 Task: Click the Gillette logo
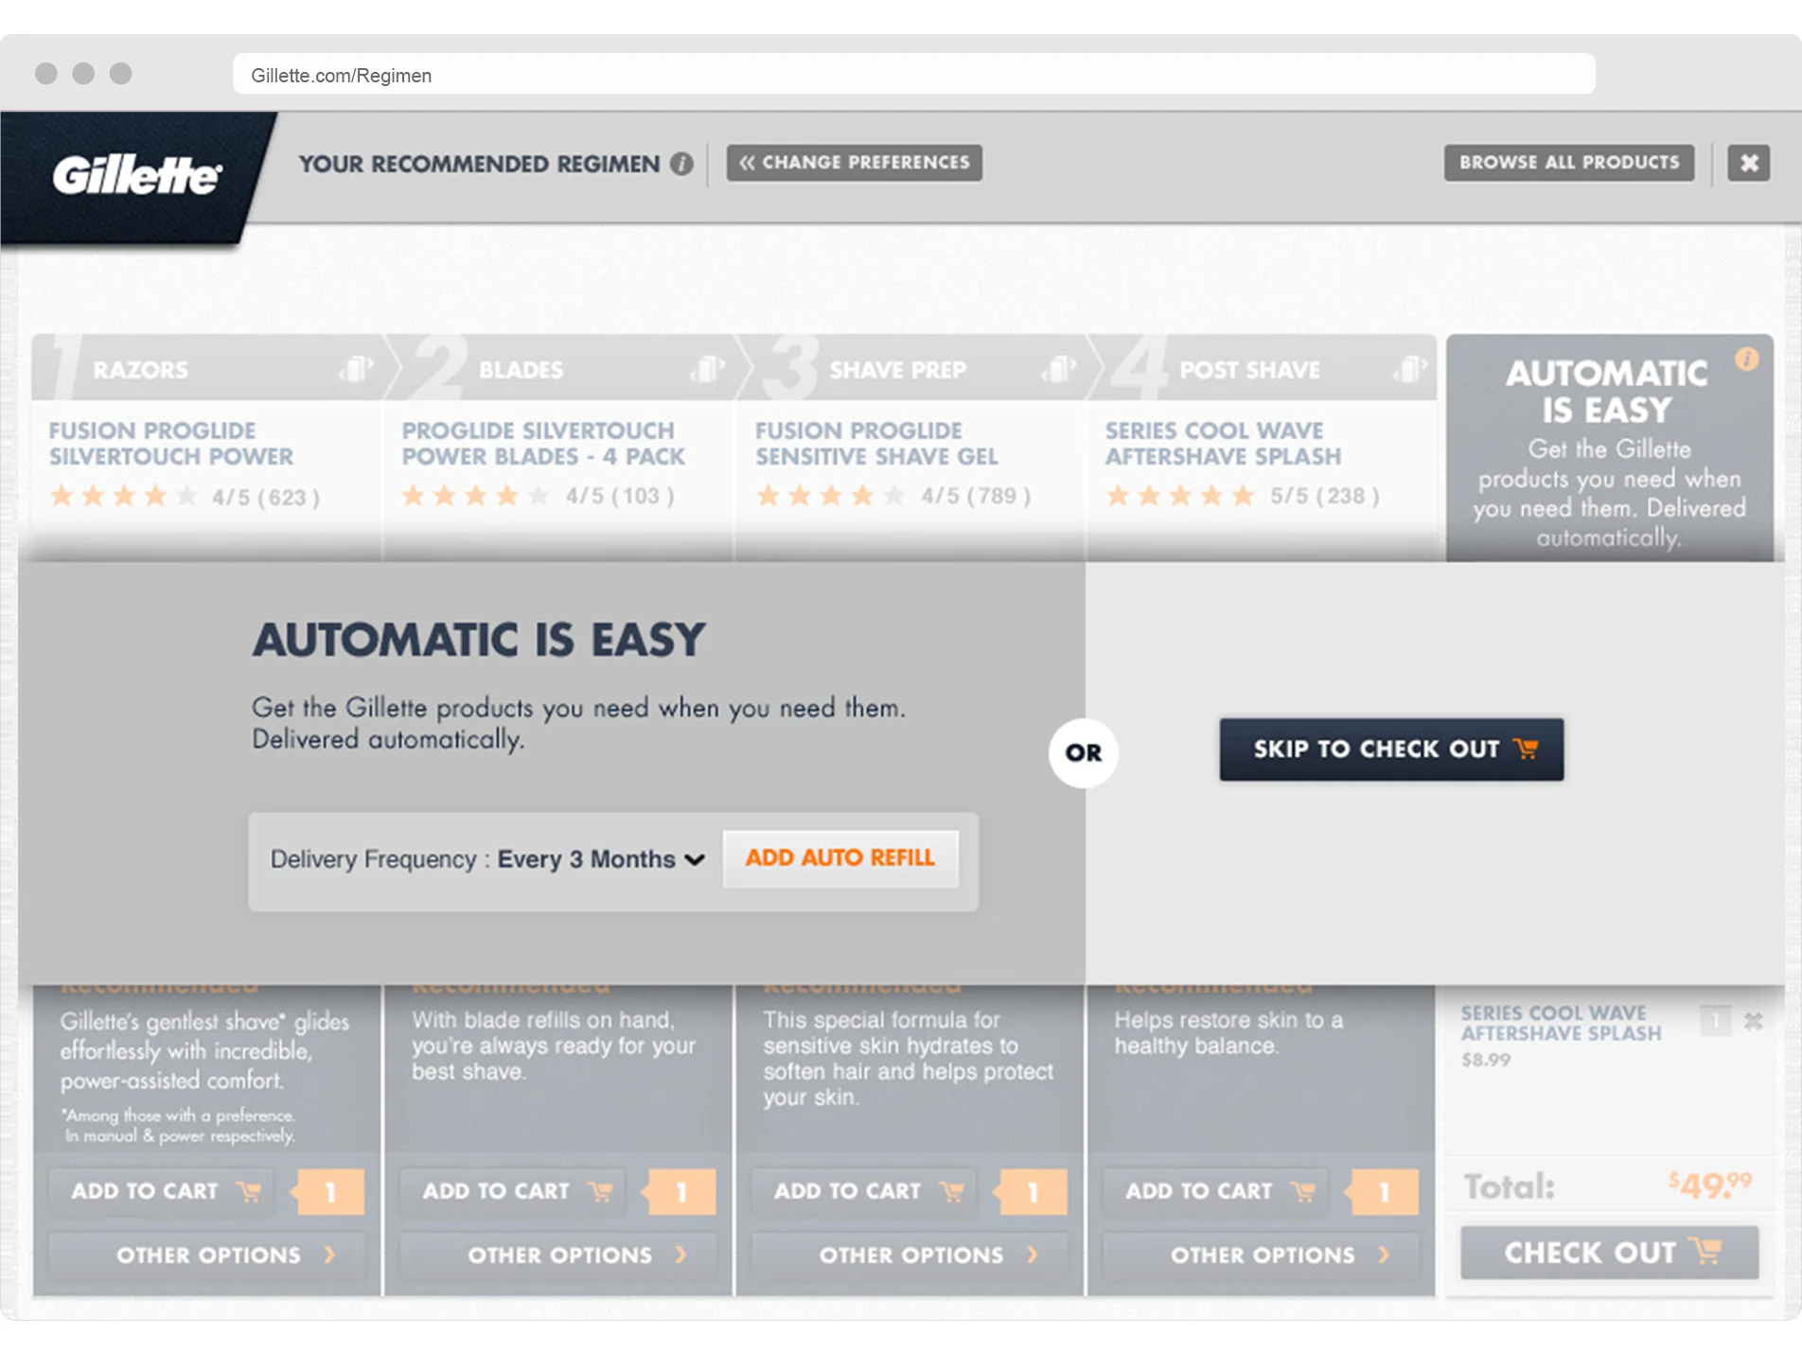tap(137, 175)
